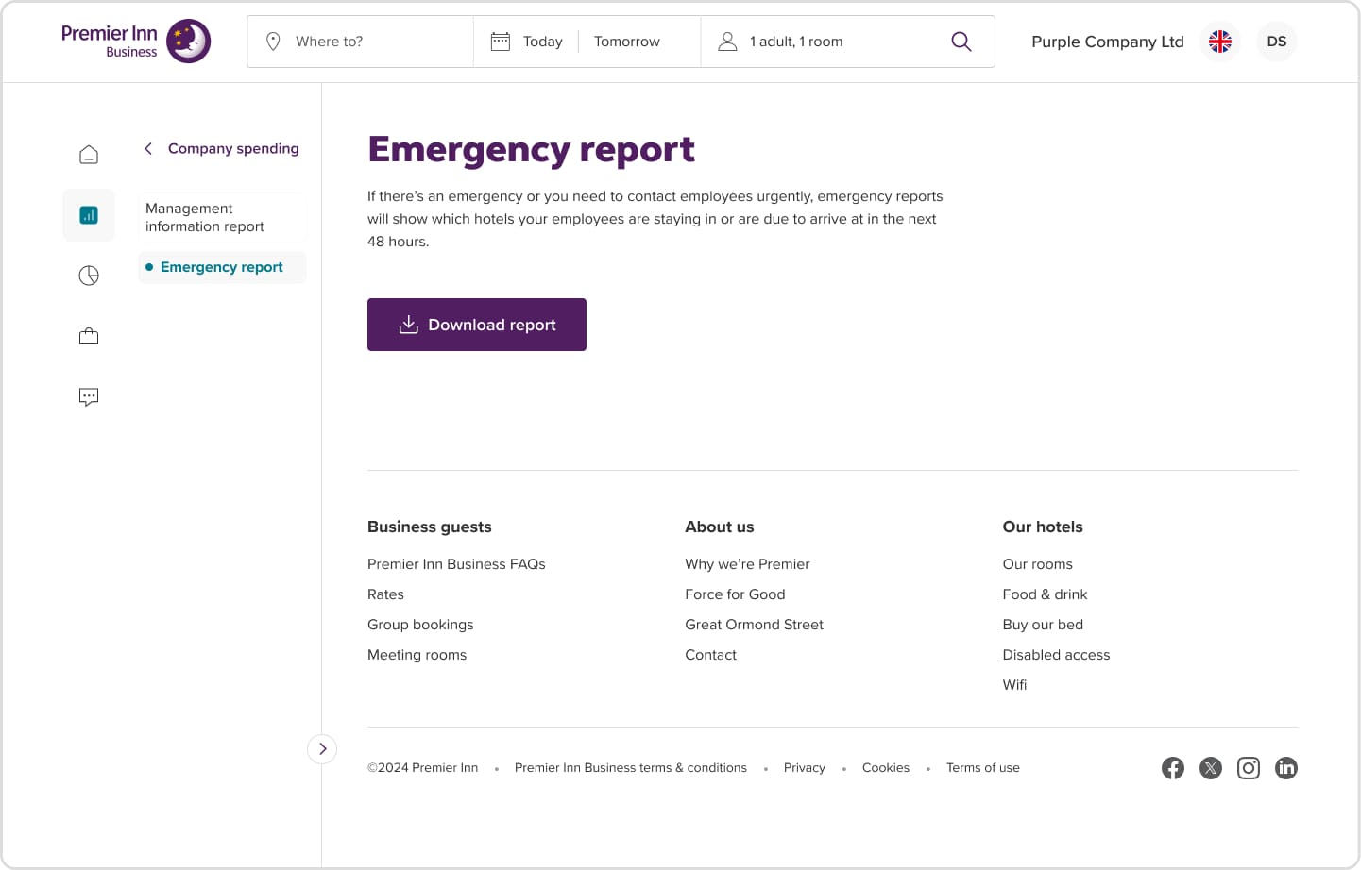The height and width of the screenshot is (870, 1361).
Task: Open the Wifi footer link
Action: 1014,685
